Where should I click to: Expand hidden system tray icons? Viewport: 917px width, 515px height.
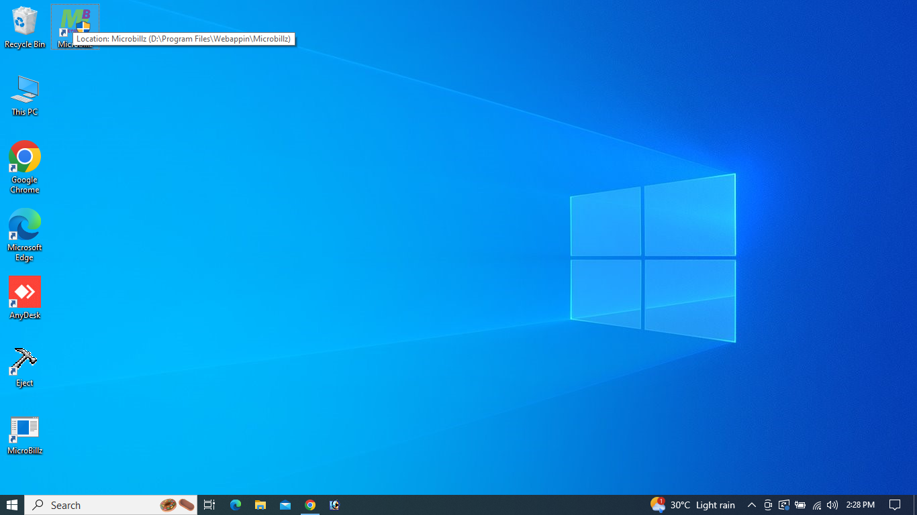[751, 505]
